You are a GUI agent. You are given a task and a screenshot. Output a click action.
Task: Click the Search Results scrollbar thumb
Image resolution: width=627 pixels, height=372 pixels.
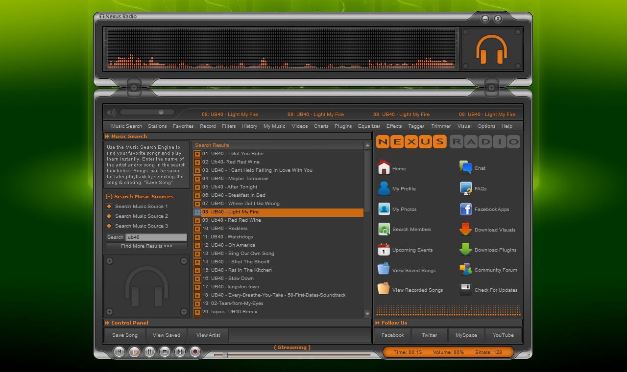[x=367, y=180]
